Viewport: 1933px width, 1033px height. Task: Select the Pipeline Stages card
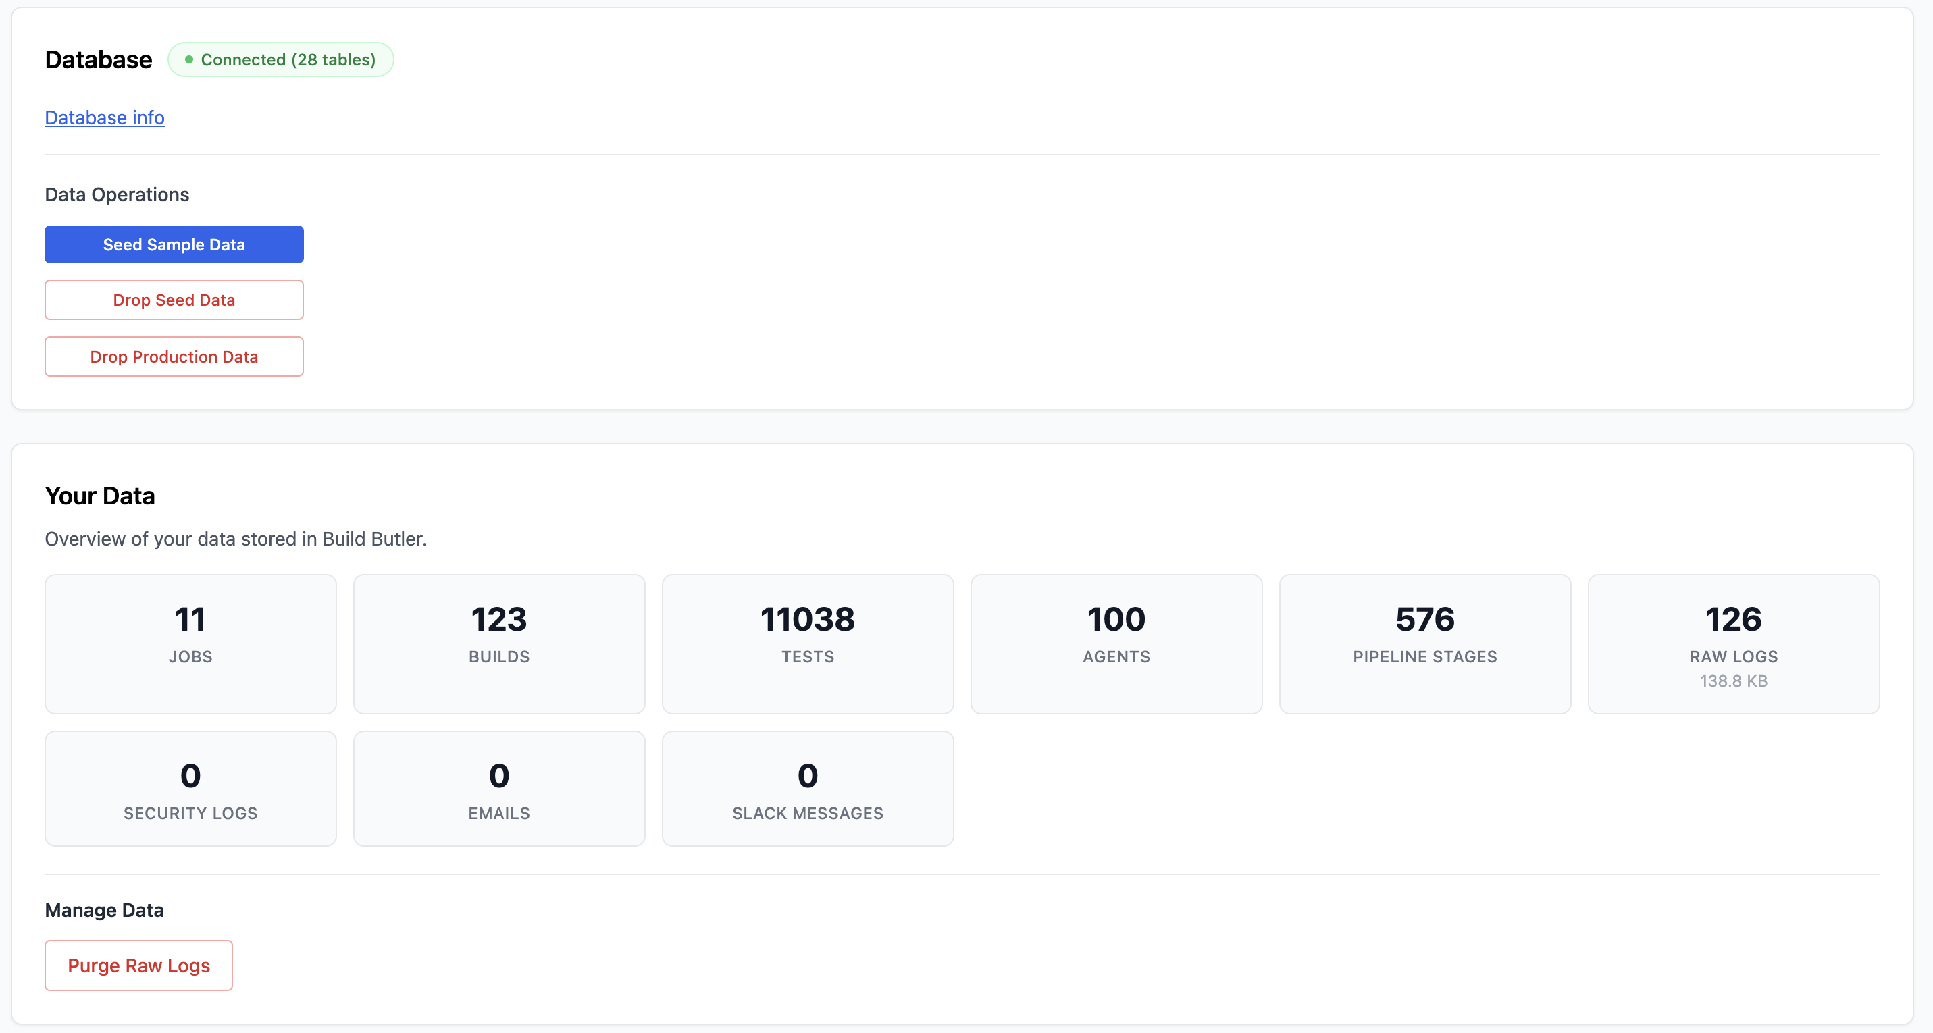1424,643
